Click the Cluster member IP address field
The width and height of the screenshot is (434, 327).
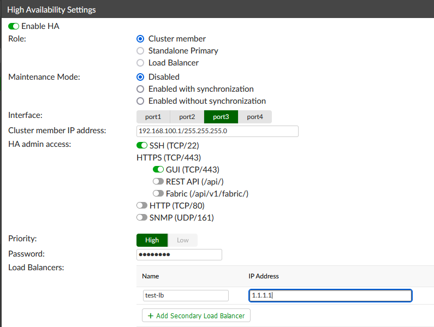217,131
